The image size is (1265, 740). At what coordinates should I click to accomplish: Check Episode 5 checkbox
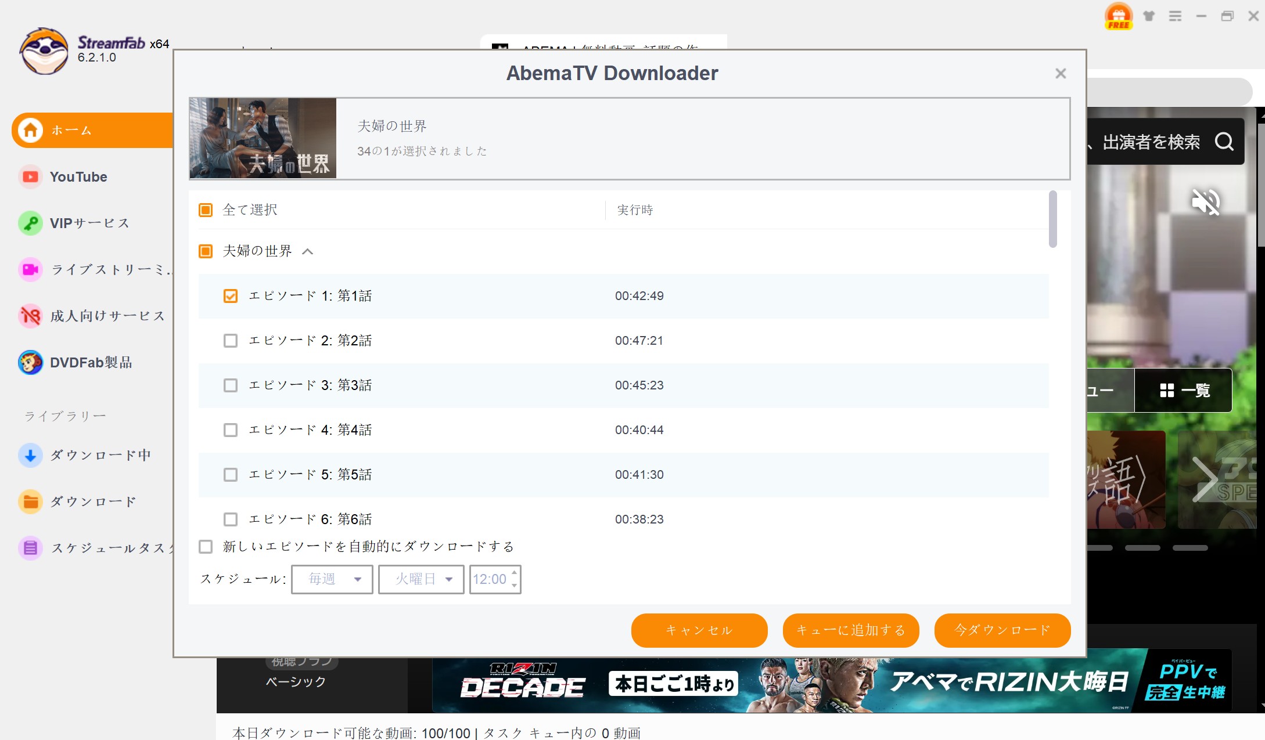231,475
